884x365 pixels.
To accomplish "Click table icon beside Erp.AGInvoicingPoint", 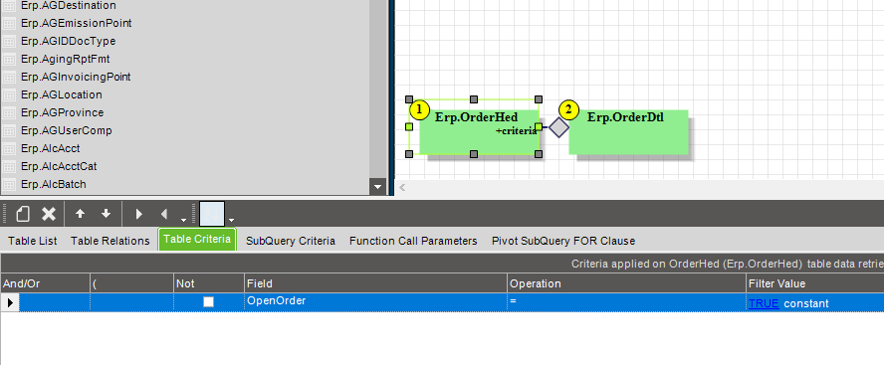I will coord(8,78).
